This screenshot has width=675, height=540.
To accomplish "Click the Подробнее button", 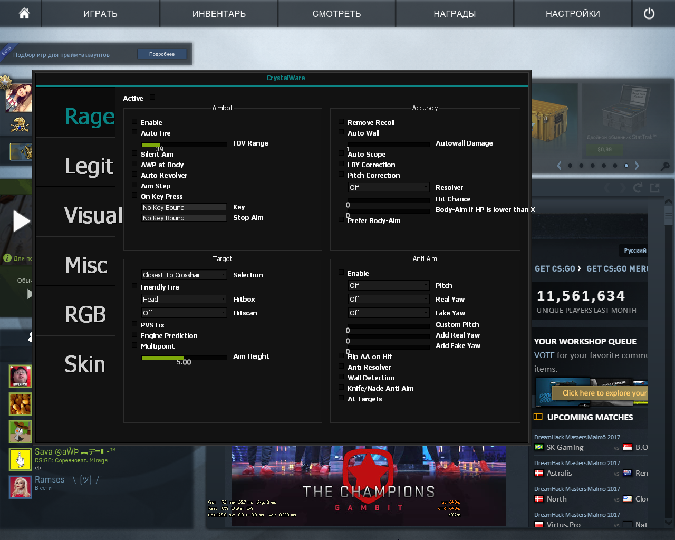I will coord(162,54).
